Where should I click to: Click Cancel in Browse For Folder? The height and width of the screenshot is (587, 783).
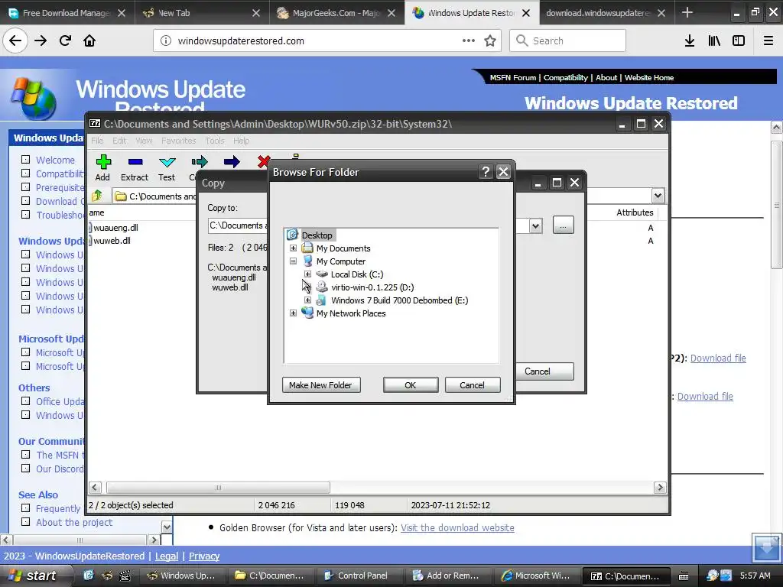[x=472, y=385]
